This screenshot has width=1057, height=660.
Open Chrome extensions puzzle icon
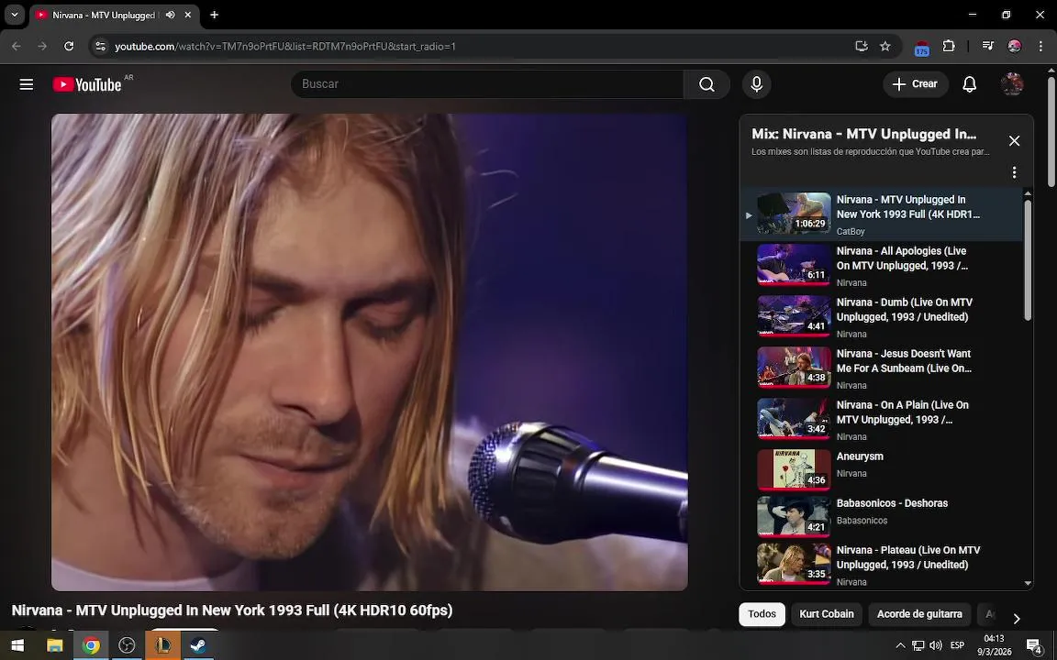pyautogui.click(x=949, y=46)
